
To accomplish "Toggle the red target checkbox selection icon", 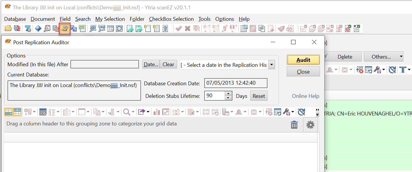I will coord(348,28).
